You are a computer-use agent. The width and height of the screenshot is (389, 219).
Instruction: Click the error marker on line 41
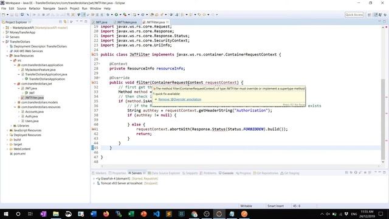point(92,129)
